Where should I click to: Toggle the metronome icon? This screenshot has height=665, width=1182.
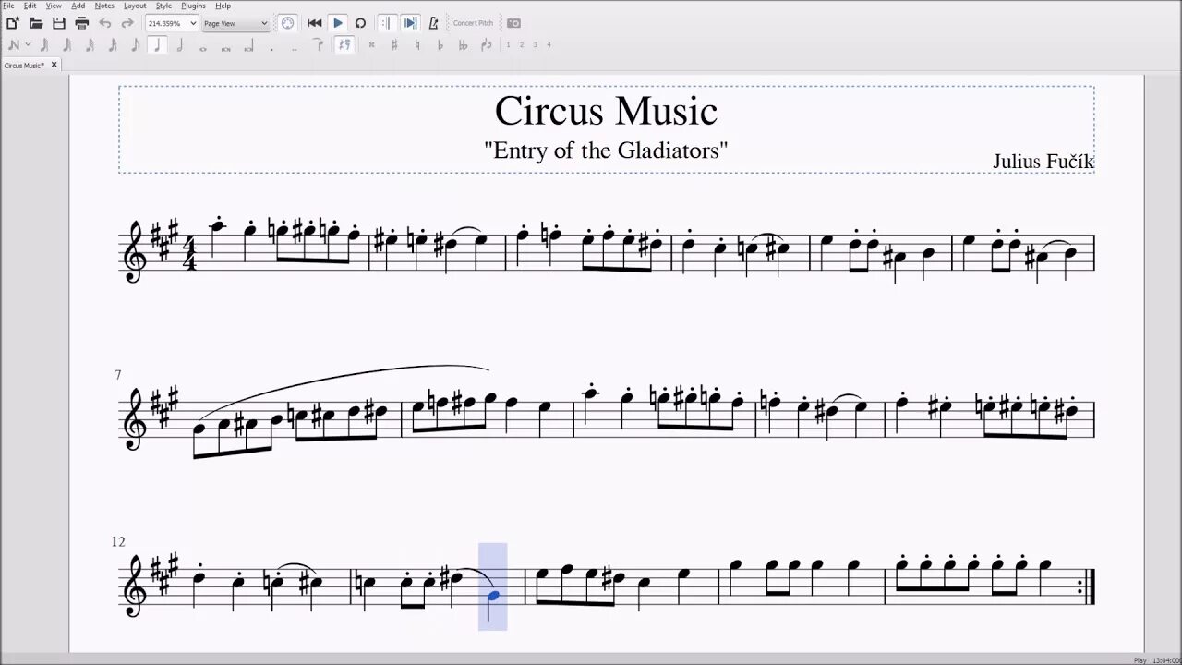[x=433, y=23]
